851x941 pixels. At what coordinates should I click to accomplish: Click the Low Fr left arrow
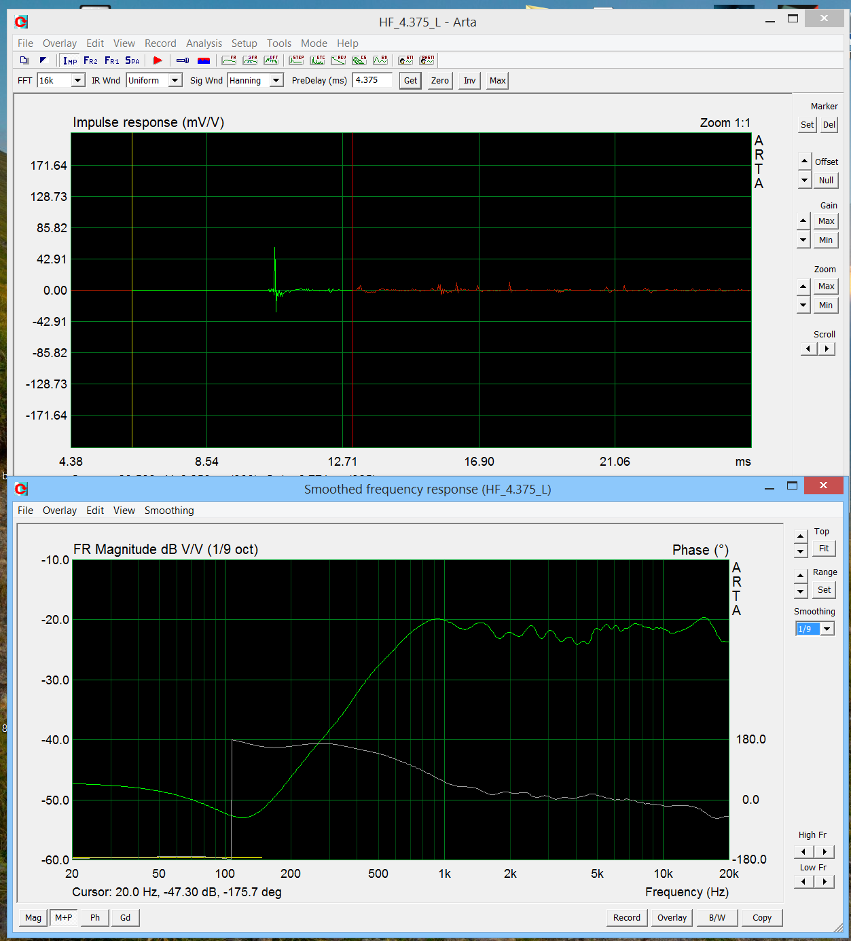[x=803, y=881]
